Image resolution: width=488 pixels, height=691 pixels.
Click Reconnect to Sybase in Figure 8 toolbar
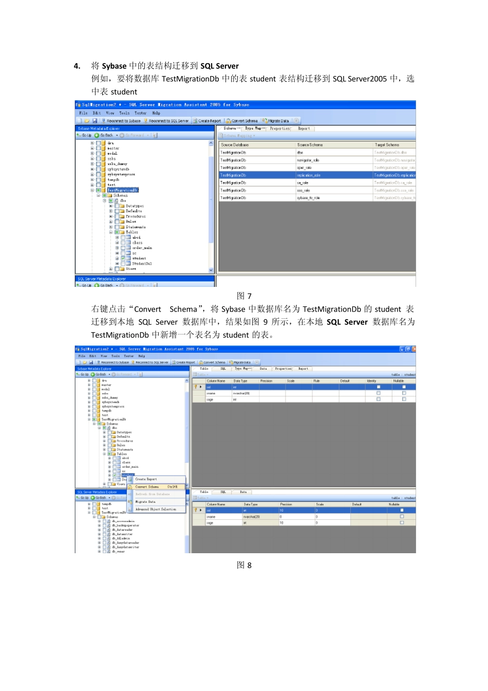point(112,362)
